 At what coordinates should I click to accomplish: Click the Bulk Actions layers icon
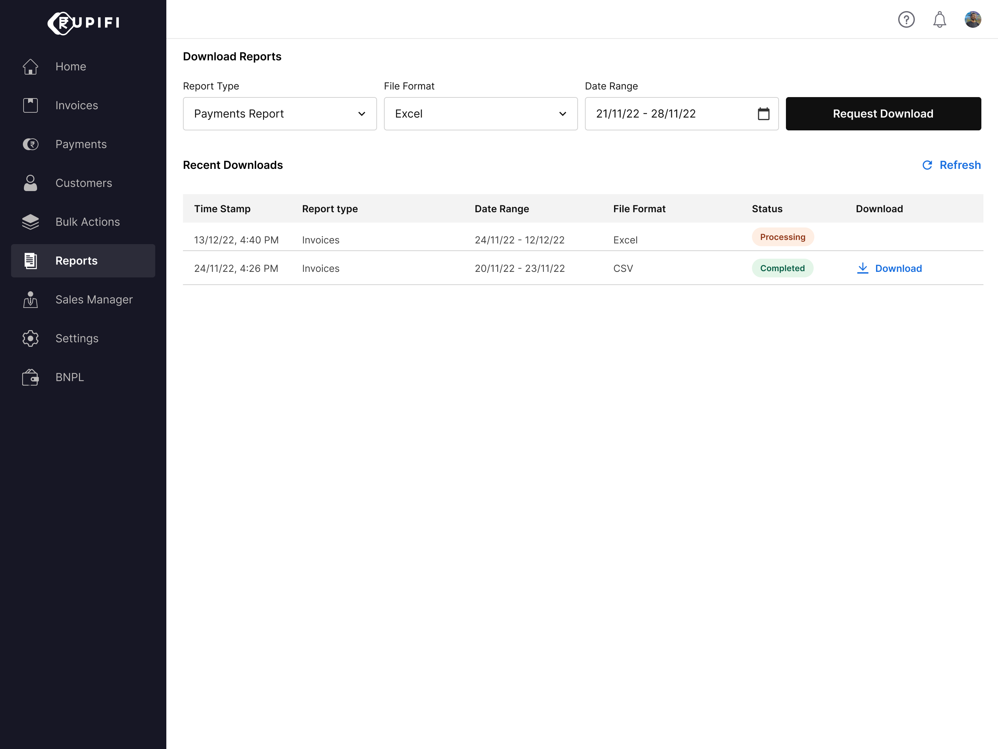30,222
